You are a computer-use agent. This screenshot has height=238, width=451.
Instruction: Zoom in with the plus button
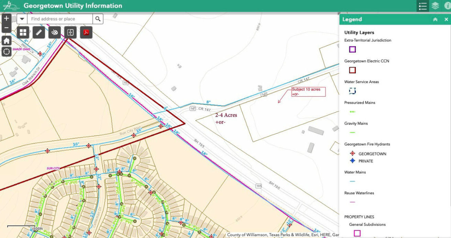pyautogui.click(x=7, y=18)
